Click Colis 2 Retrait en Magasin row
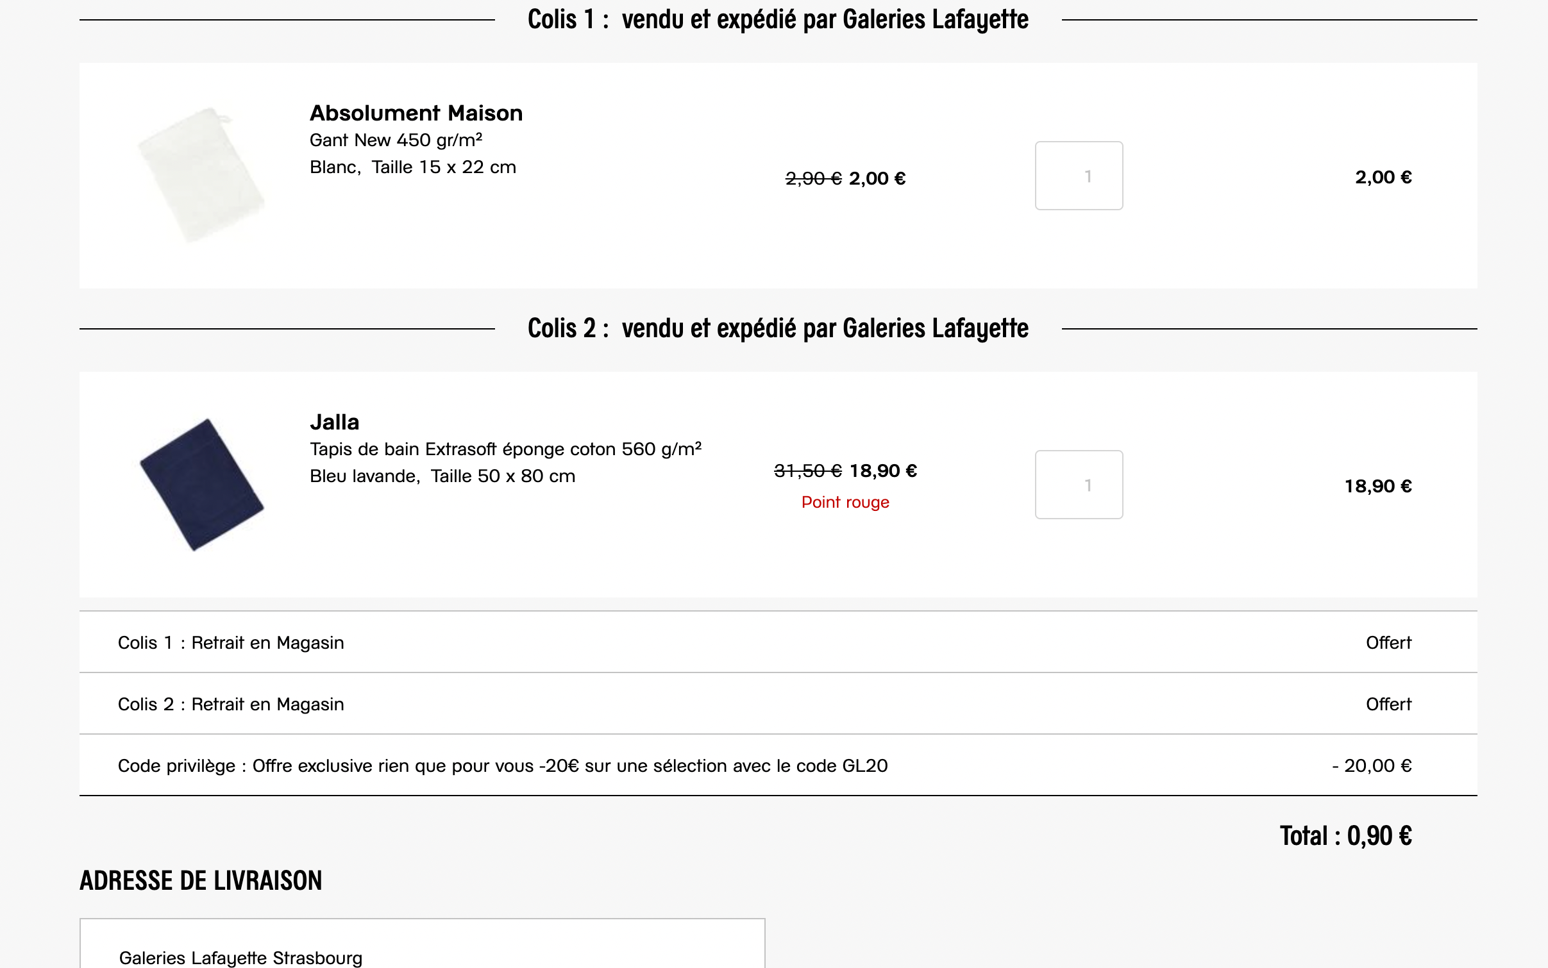This screenshot has height=968, width=1548. 231,704
